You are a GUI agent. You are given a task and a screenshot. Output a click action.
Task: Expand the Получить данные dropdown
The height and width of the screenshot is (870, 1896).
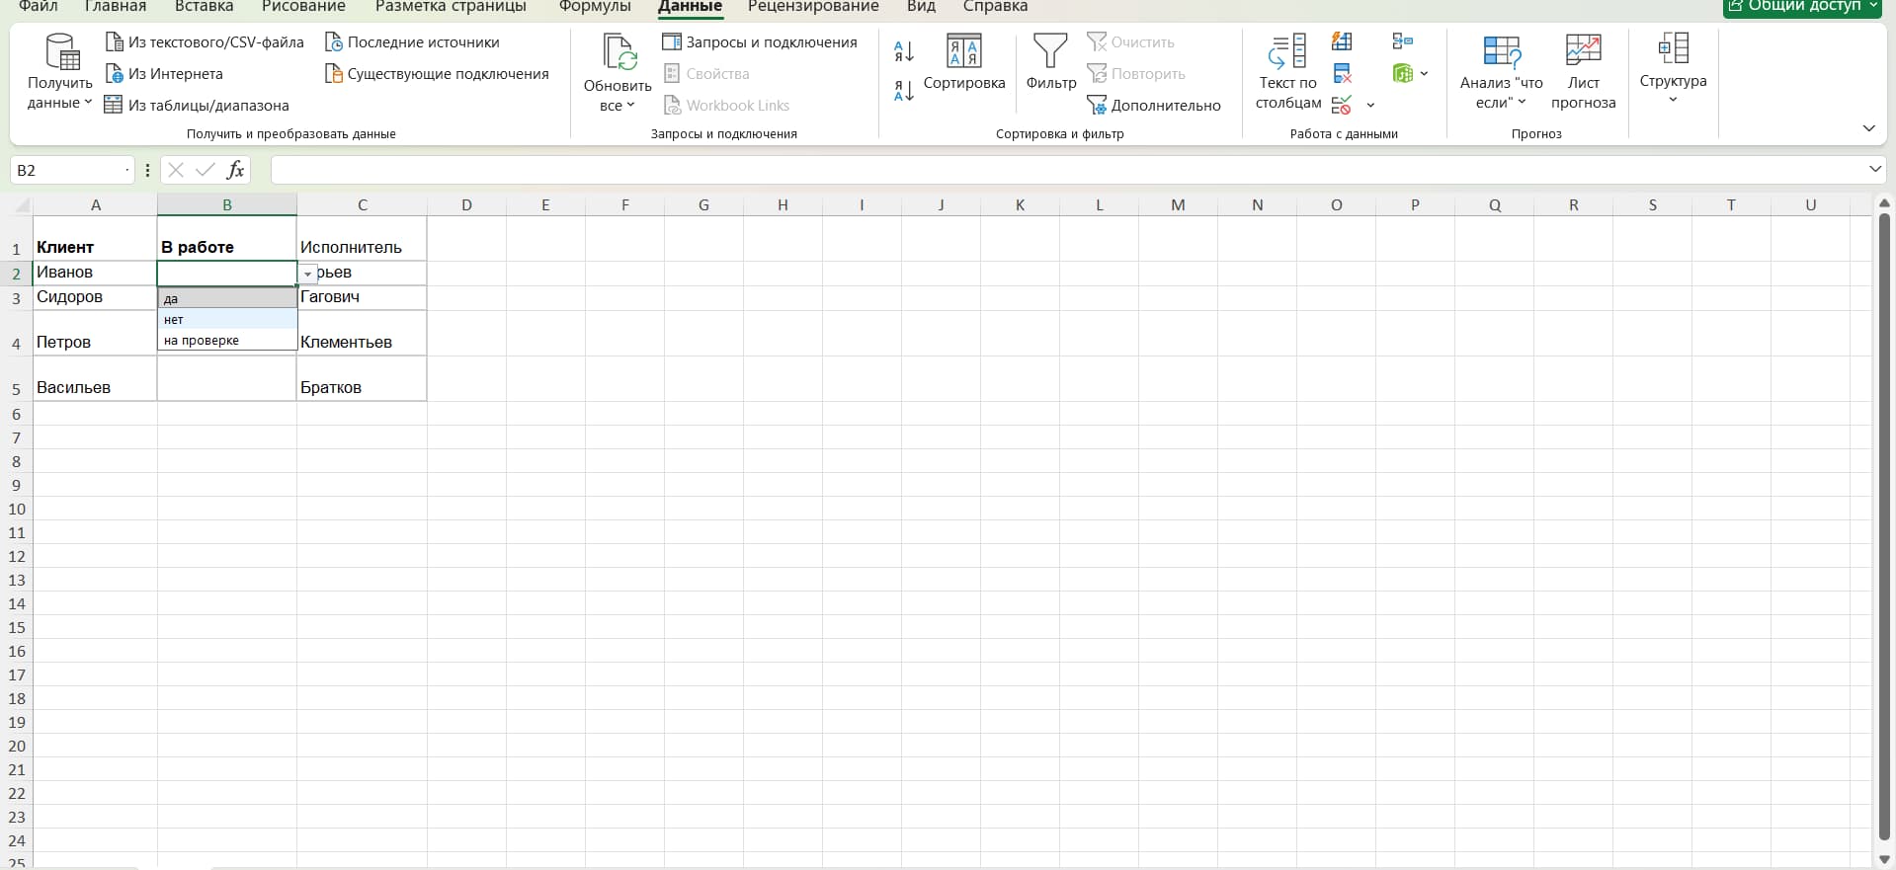pyautogui.click(x=60, y=93)
